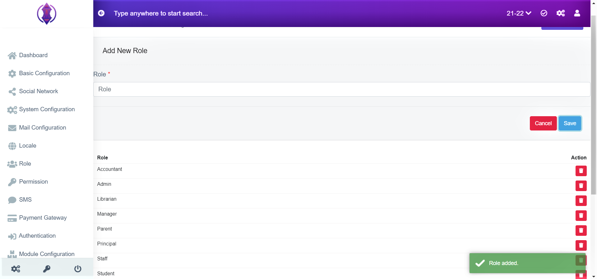Delete the Accountant role
Image resolution: width=597 pixels, height=279 pixels.
pos(581,171)
